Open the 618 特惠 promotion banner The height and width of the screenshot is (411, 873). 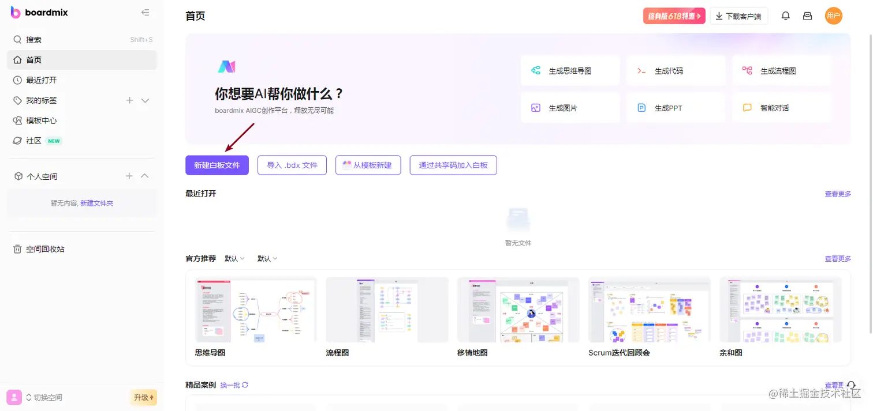[x=674, y=16]
